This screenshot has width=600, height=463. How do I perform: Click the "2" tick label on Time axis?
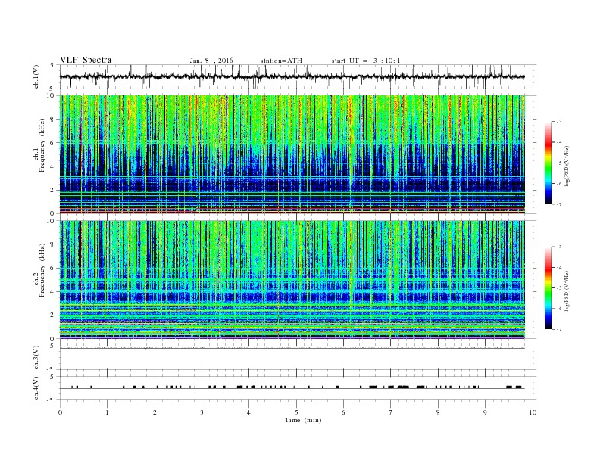155,412
